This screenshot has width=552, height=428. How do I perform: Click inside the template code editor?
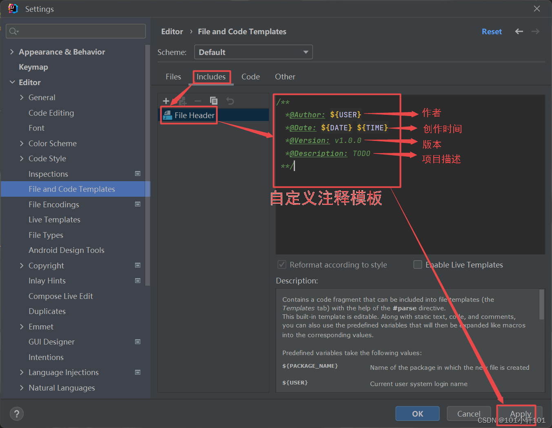point(410,174)
